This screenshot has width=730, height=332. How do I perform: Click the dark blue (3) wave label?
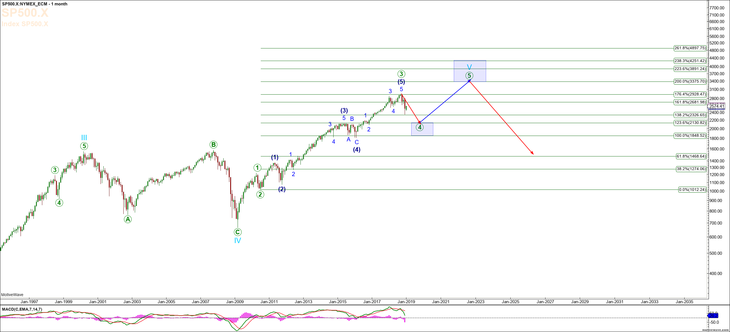coord(344,111)
